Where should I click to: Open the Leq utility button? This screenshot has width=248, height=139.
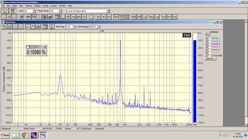(x=144, y=17)
